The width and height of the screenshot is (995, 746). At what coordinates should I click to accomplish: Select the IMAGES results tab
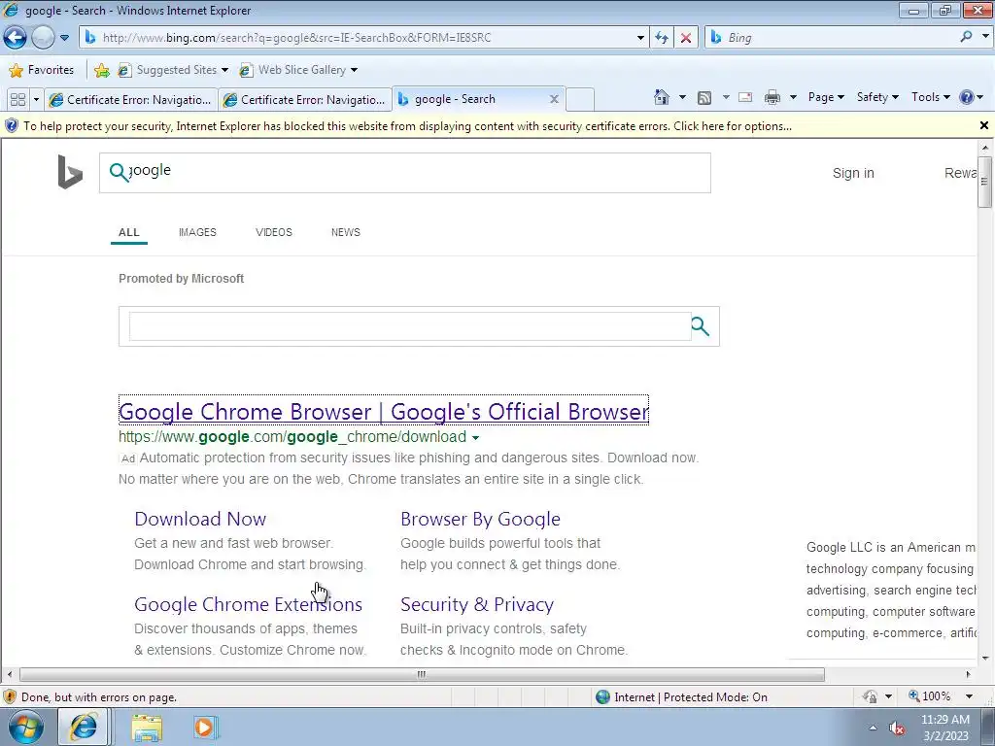click(x=197, y=232)
